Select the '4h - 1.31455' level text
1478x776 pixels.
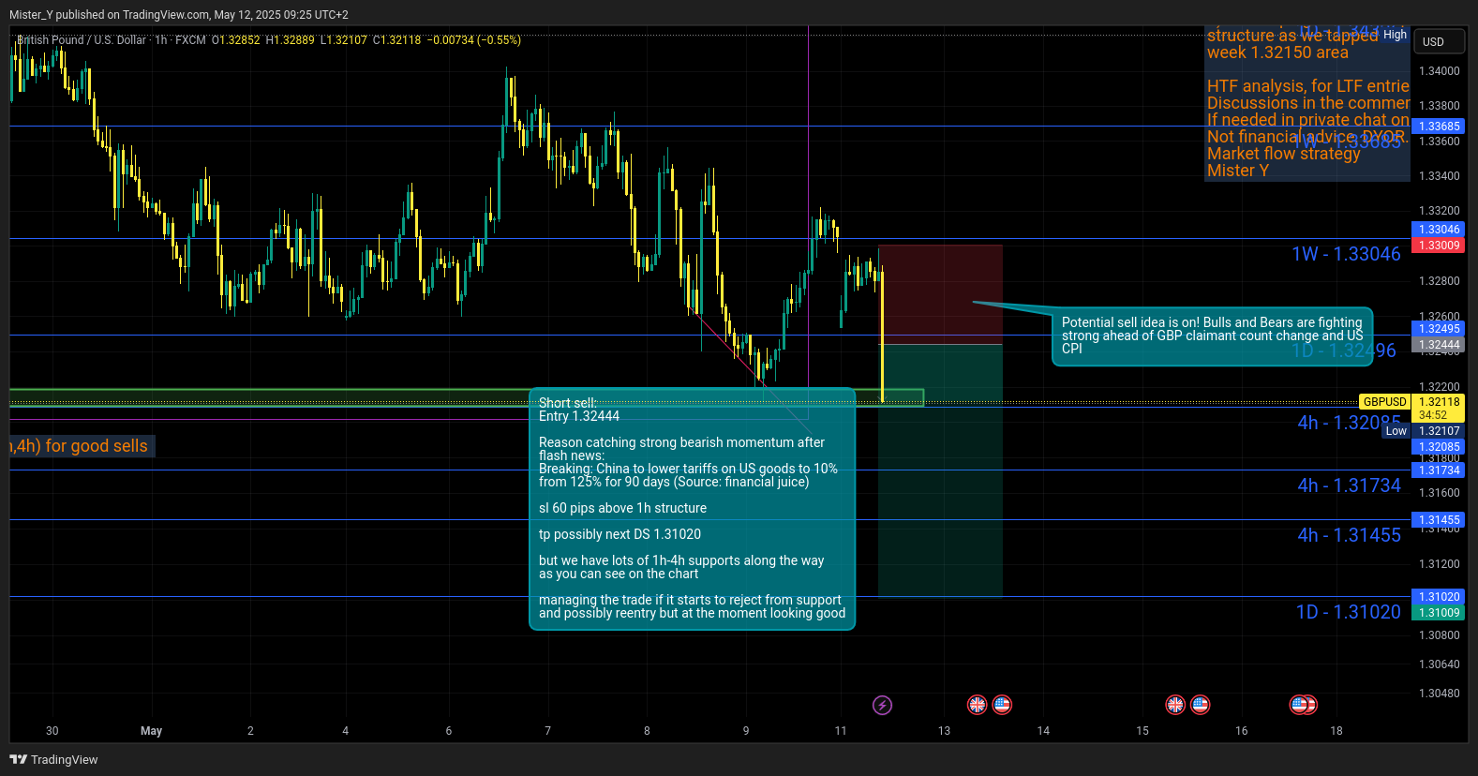1349,535
